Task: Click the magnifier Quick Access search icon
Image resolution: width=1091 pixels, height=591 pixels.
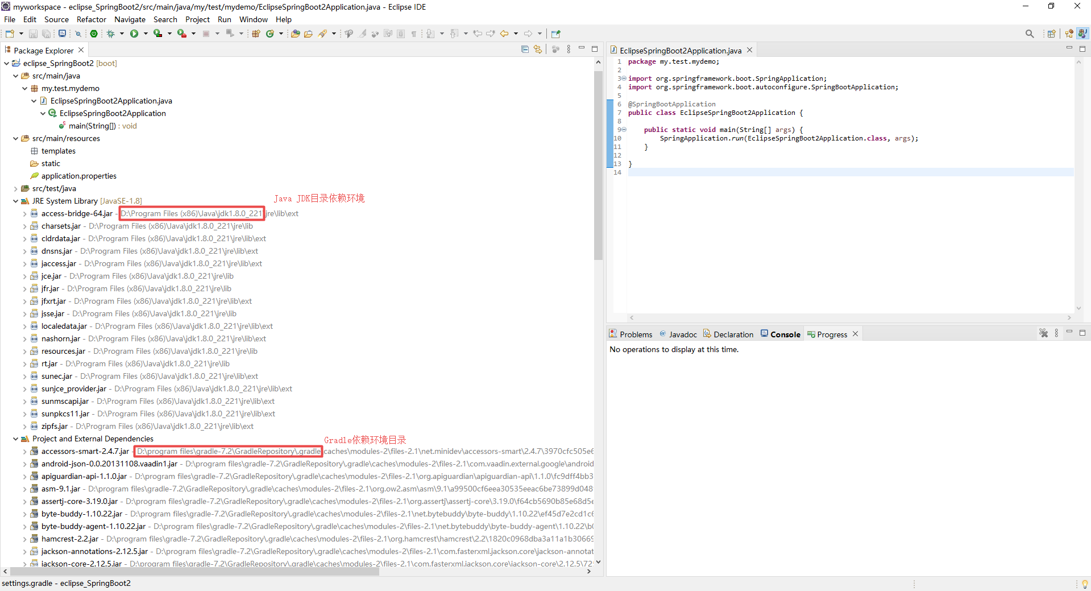Action: (x=1030, y=34)
